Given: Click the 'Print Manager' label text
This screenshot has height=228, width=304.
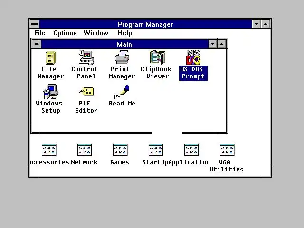Looking at the screenshot, I should click(x=122, y=73).
